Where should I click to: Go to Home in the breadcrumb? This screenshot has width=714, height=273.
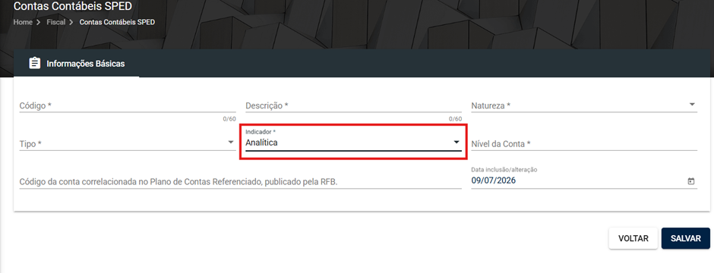[x=23, y=22]
